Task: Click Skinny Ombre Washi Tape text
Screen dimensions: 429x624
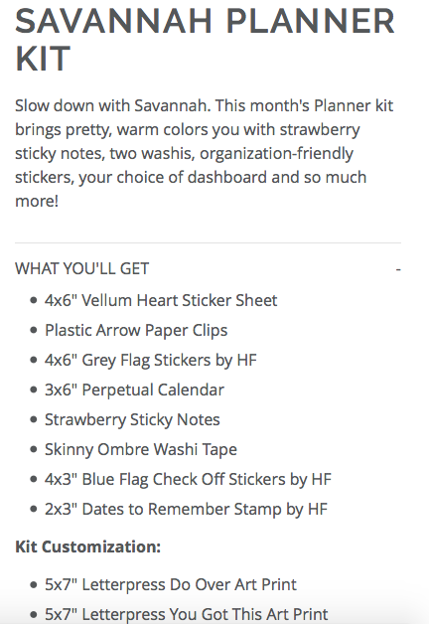Action: [141, 450]
